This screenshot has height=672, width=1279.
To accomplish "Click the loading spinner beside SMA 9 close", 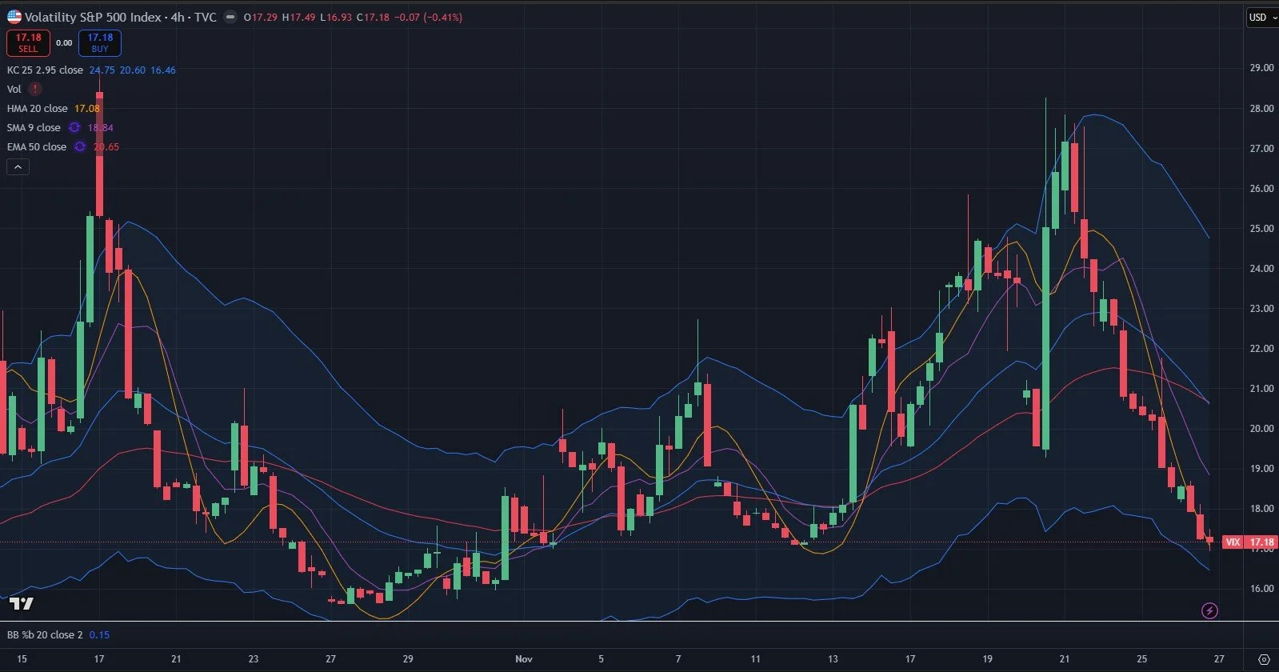I will tap(74, 127).
